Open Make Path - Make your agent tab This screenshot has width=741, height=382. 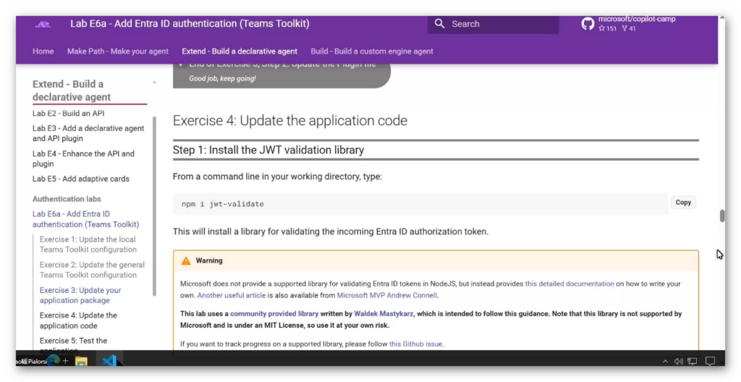pyautogui.click(x=118, y=51)
